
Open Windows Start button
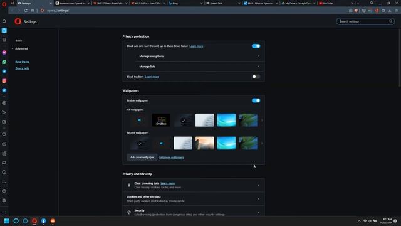pyautogui.click(x=7, y=221)
